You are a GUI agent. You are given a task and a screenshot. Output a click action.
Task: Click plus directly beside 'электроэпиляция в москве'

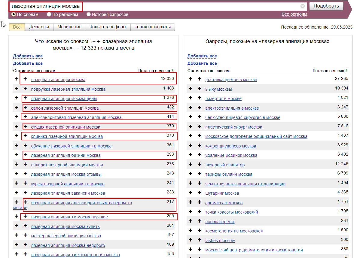(199, 108)
